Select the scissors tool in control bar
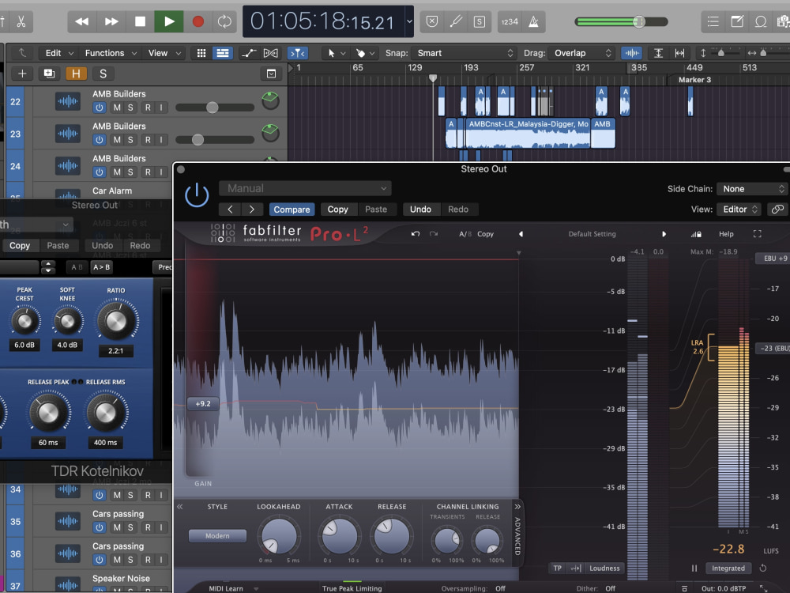The width and height of the screenshot is (790, 593). 21,21
